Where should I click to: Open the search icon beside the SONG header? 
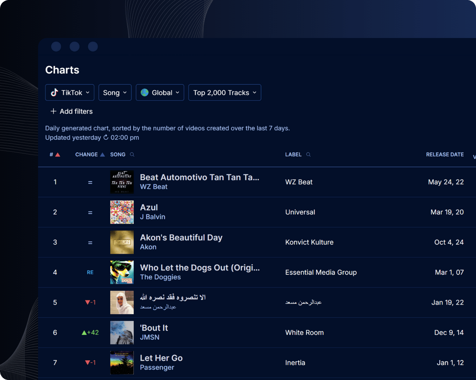[x=132, y=154]
